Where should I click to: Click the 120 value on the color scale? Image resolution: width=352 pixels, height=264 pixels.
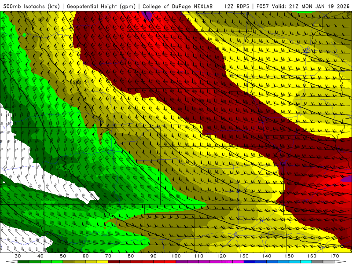pyautogui.click(x=221, y=256)
